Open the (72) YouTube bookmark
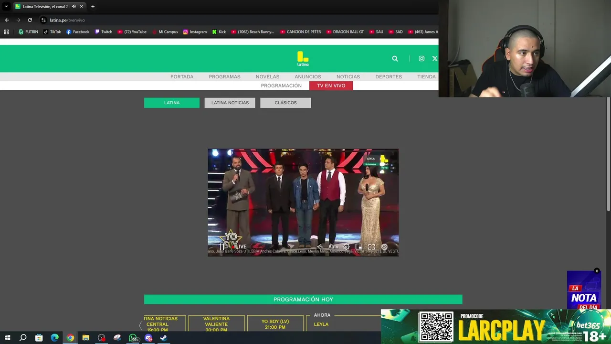 pos(132,32)
